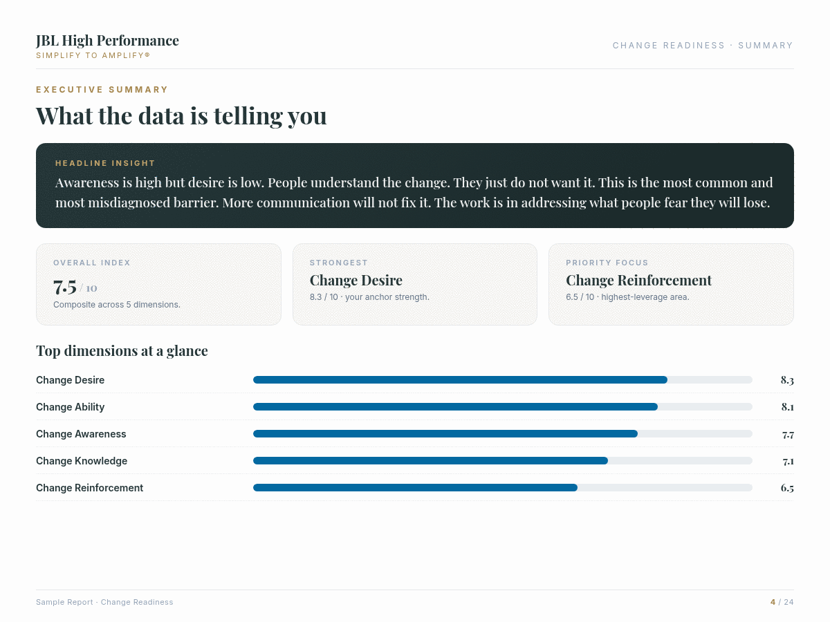Click the Change Knowledge progress bar
Screen dimensions: 830x622
point(503,461)
